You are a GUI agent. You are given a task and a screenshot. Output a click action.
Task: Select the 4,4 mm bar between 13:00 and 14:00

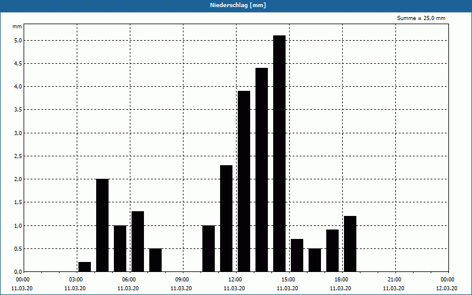click(261, 170)
